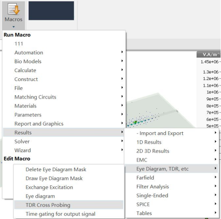
Task: Open the Bio Models submenu
Action: click(x=63, y=61)
